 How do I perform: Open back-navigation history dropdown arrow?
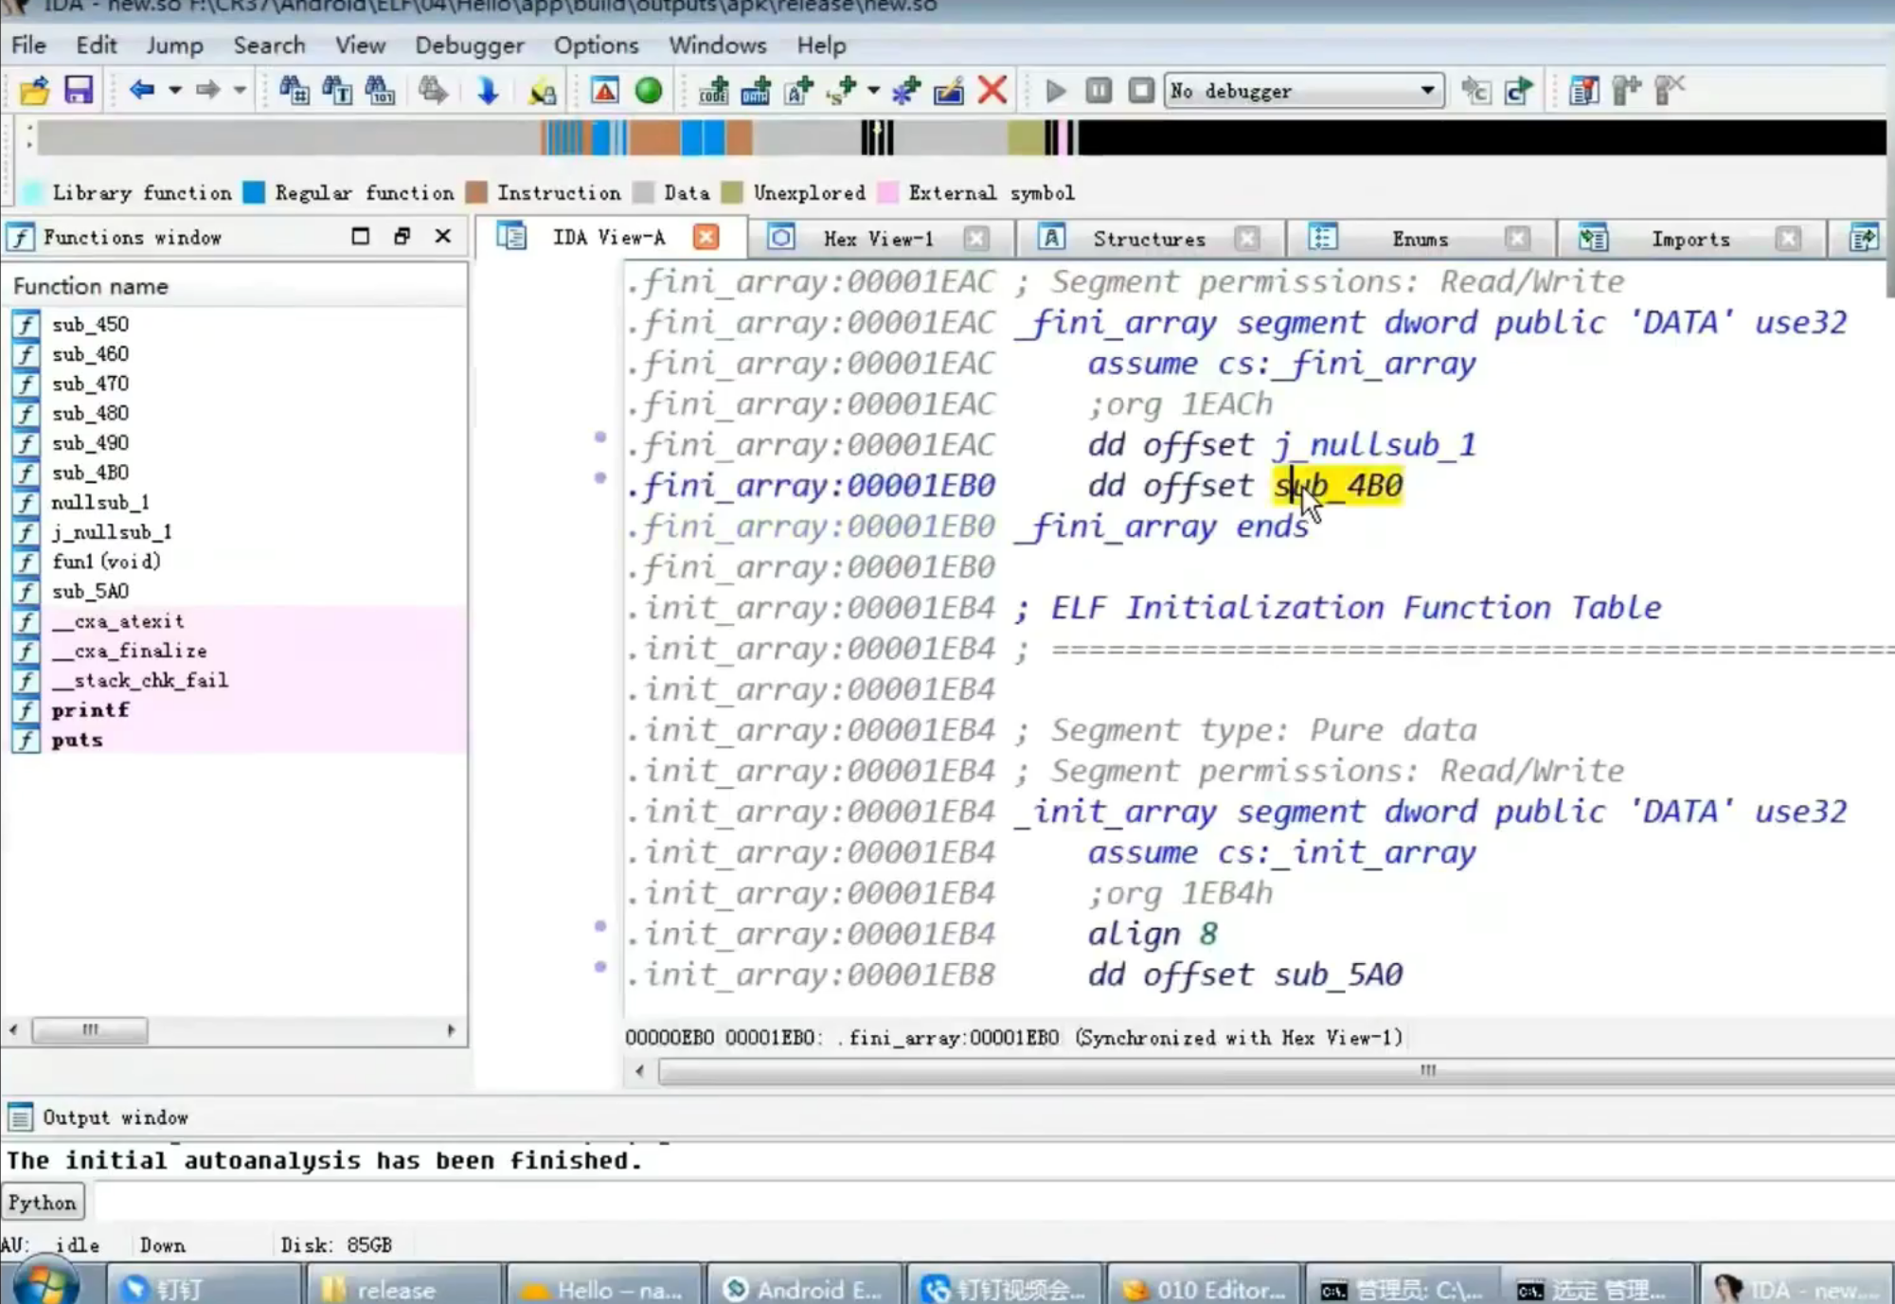tap(175, 91)
